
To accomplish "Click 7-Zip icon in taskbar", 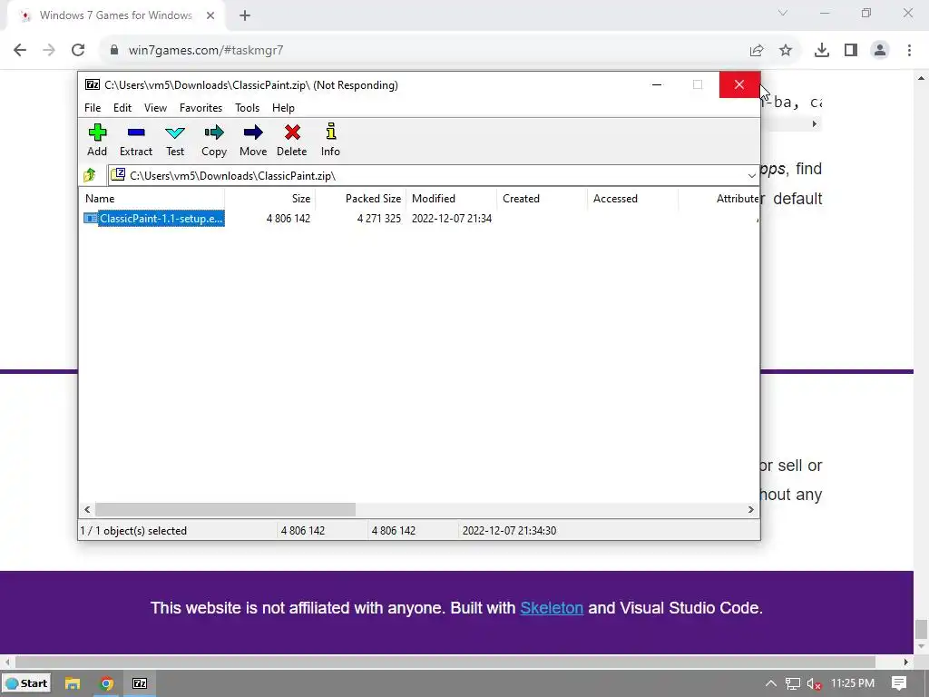I will [x=140, y=683].
